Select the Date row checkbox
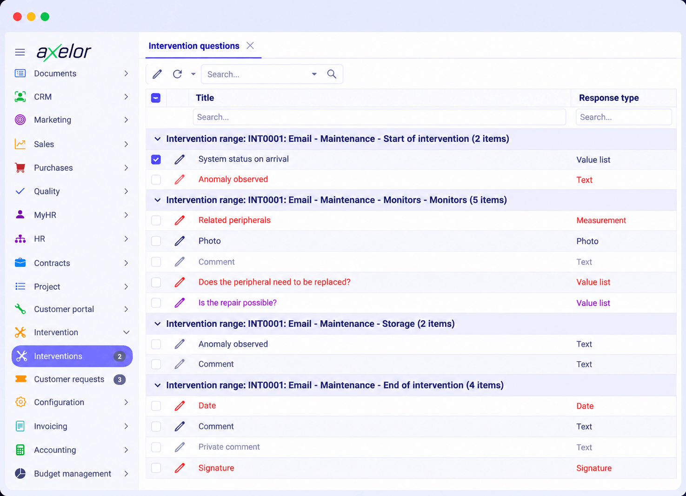This screenshot has height=496, width=686. coord(156,406)
